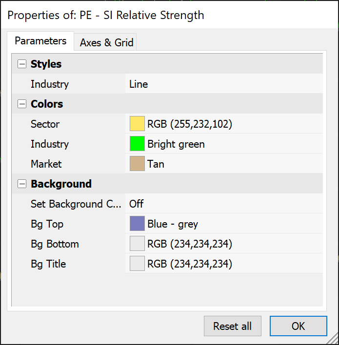Collapse the Styles section
This screenshot has width=339, height=345.
click(x=21, y=64)
